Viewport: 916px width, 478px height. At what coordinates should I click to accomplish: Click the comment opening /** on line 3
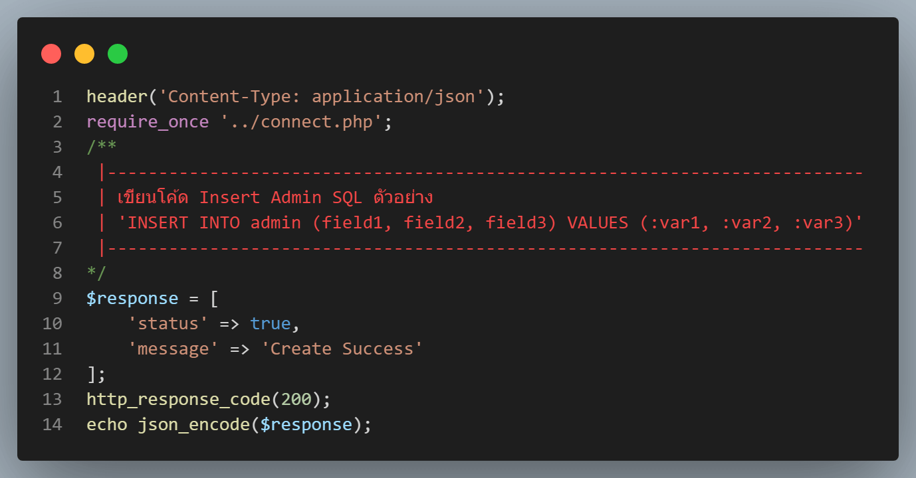(x=102, y=147)
